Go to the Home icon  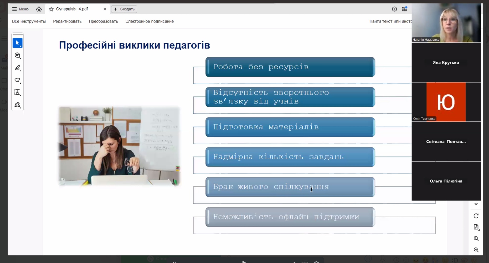39,9
